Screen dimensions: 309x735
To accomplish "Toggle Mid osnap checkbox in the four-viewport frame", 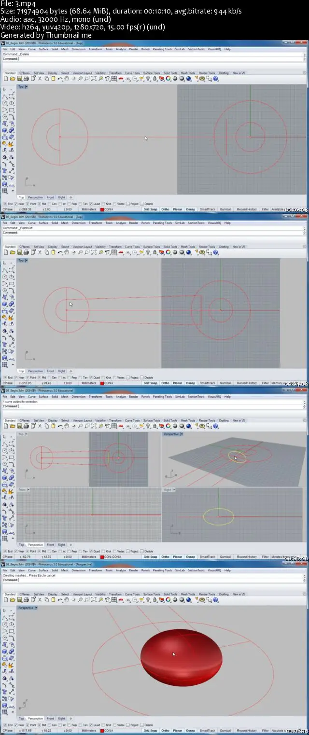I will [40, 551].
